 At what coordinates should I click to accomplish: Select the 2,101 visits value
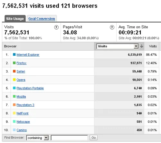point(138,97)
